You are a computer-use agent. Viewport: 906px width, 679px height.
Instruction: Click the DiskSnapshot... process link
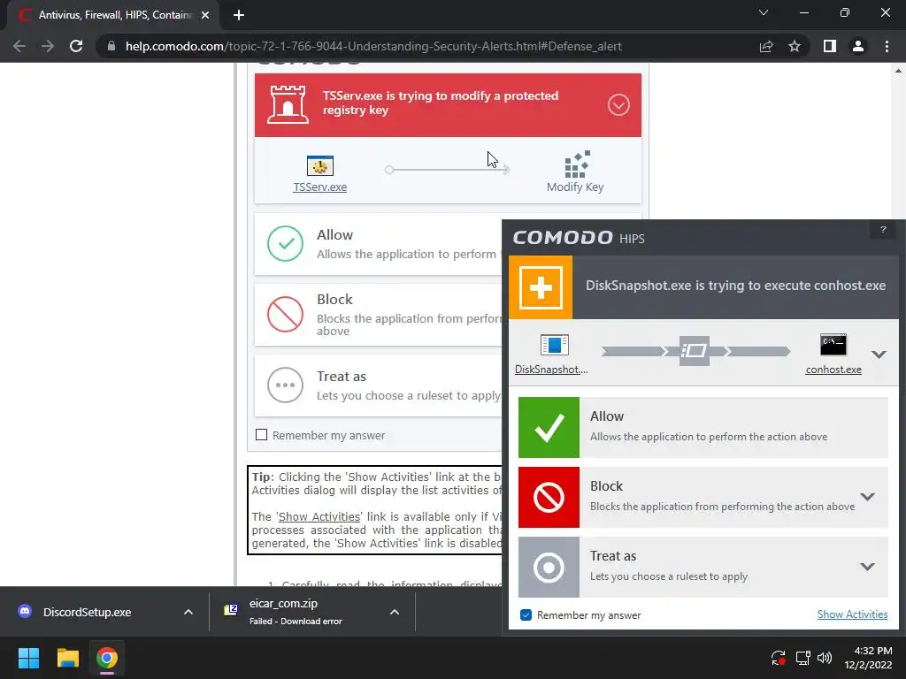(551, 370)
